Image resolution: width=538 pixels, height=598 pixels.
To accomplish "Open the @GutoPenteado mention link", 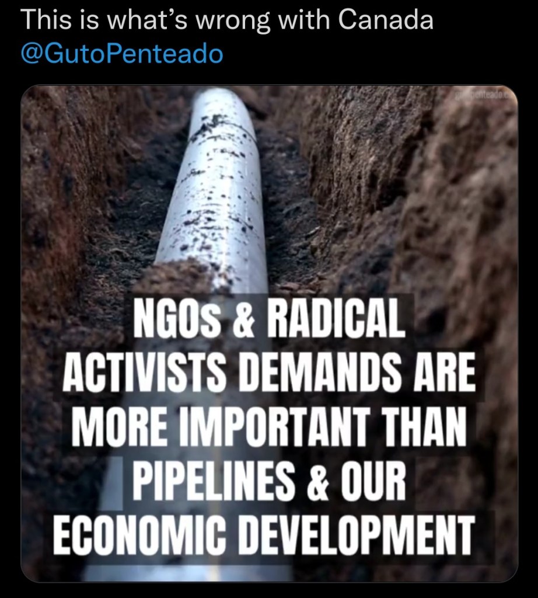I will click(x=122, y=54).
